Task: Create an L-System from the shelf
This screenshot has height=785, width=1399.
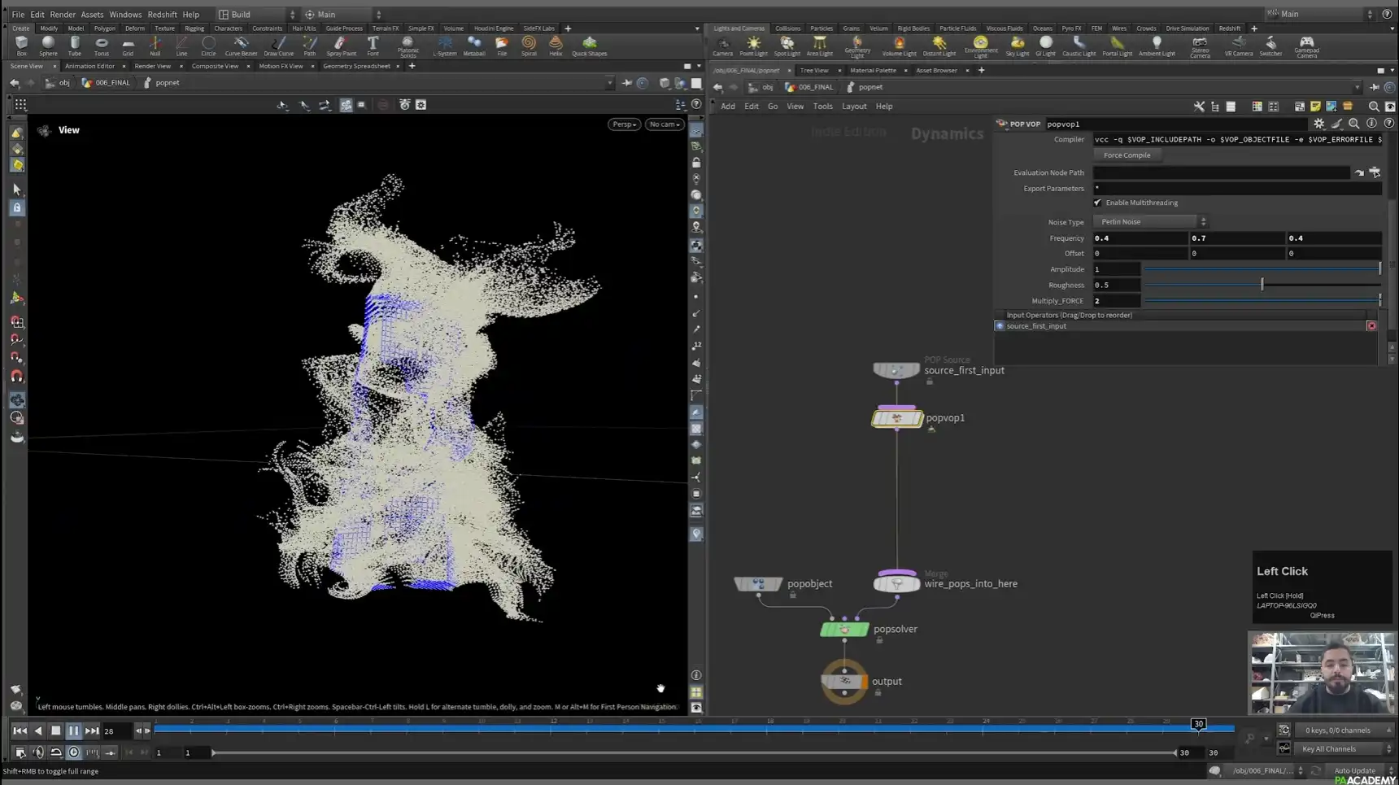Action: tap(445, 46)
